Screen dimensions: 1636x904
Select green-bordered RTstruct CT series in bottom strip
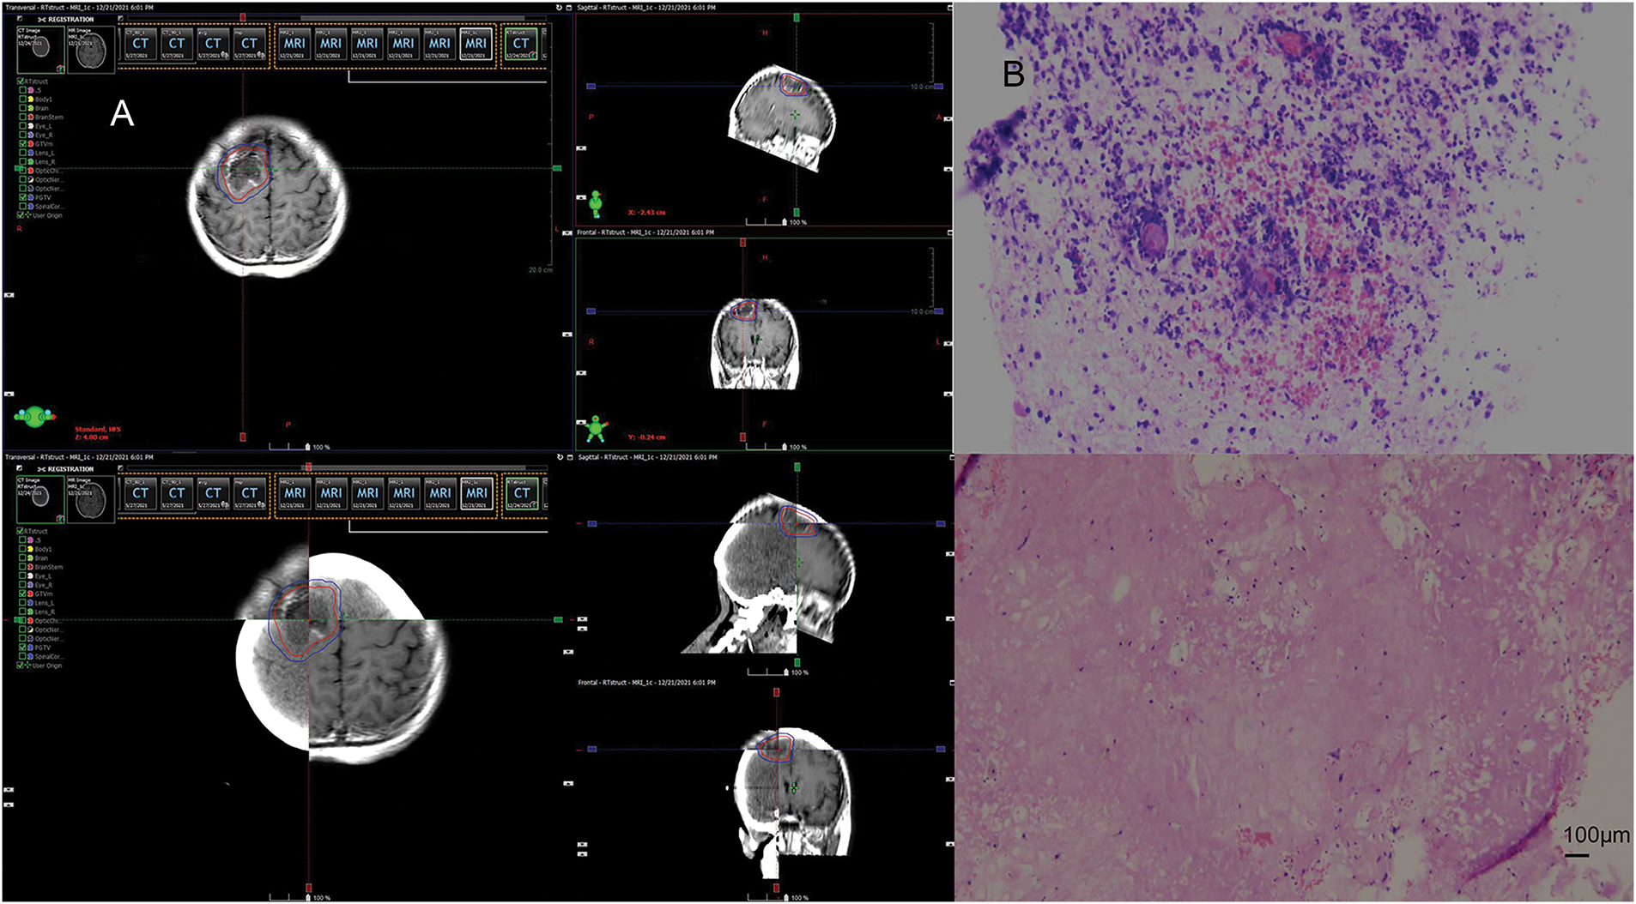(521, 493)
